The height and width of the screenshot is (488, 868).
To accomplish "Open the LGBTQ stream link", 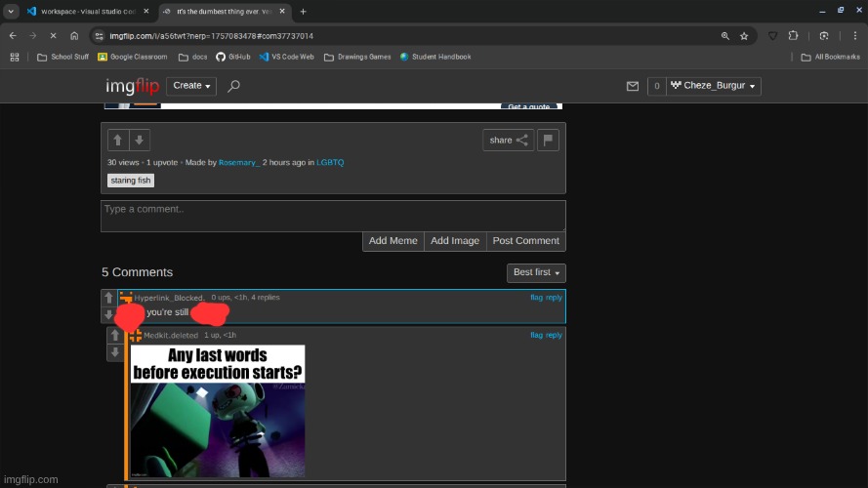I will pyautogui.click(x=330, y=163).
